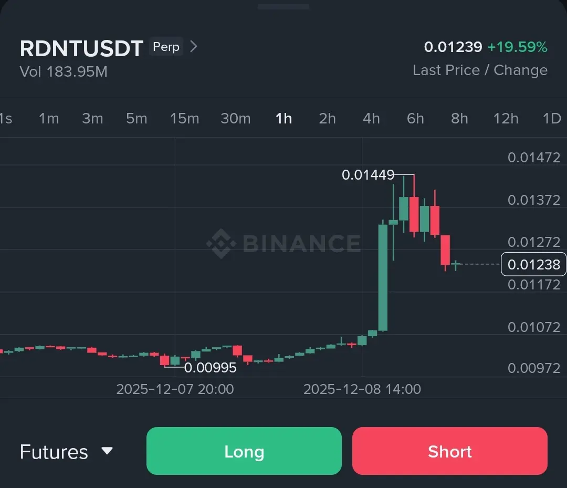Tap the drag handle at top of sheet

(283, 6)
